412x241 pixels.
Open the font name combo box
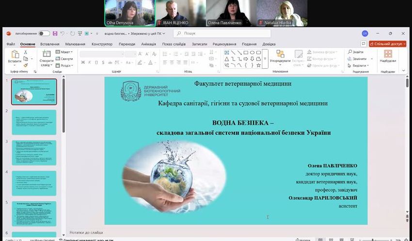(102, 54)
